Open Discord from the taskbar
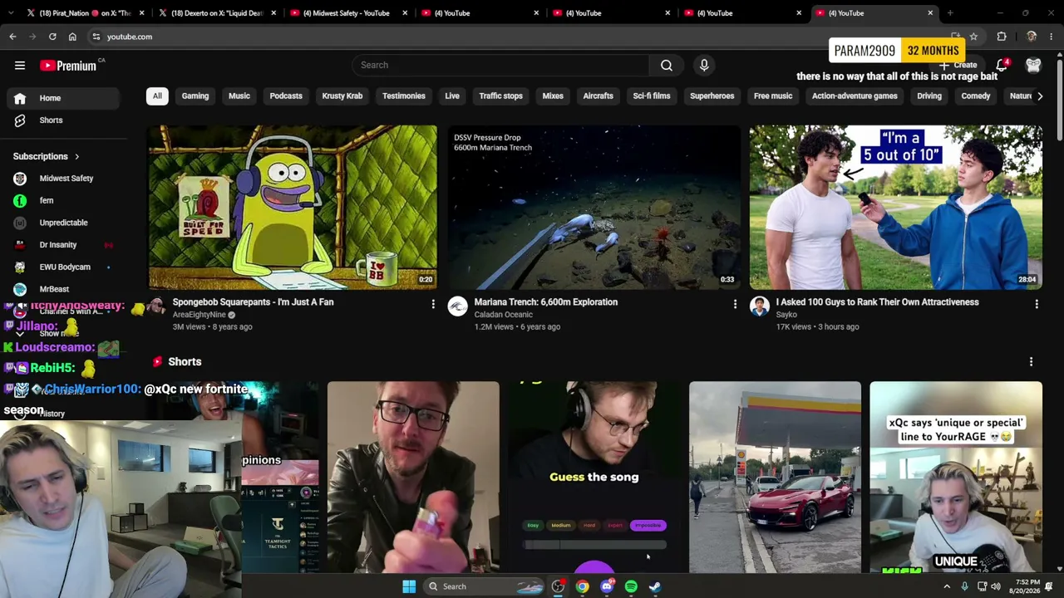This screenshot has width=1064, height=598. (607, 586)
